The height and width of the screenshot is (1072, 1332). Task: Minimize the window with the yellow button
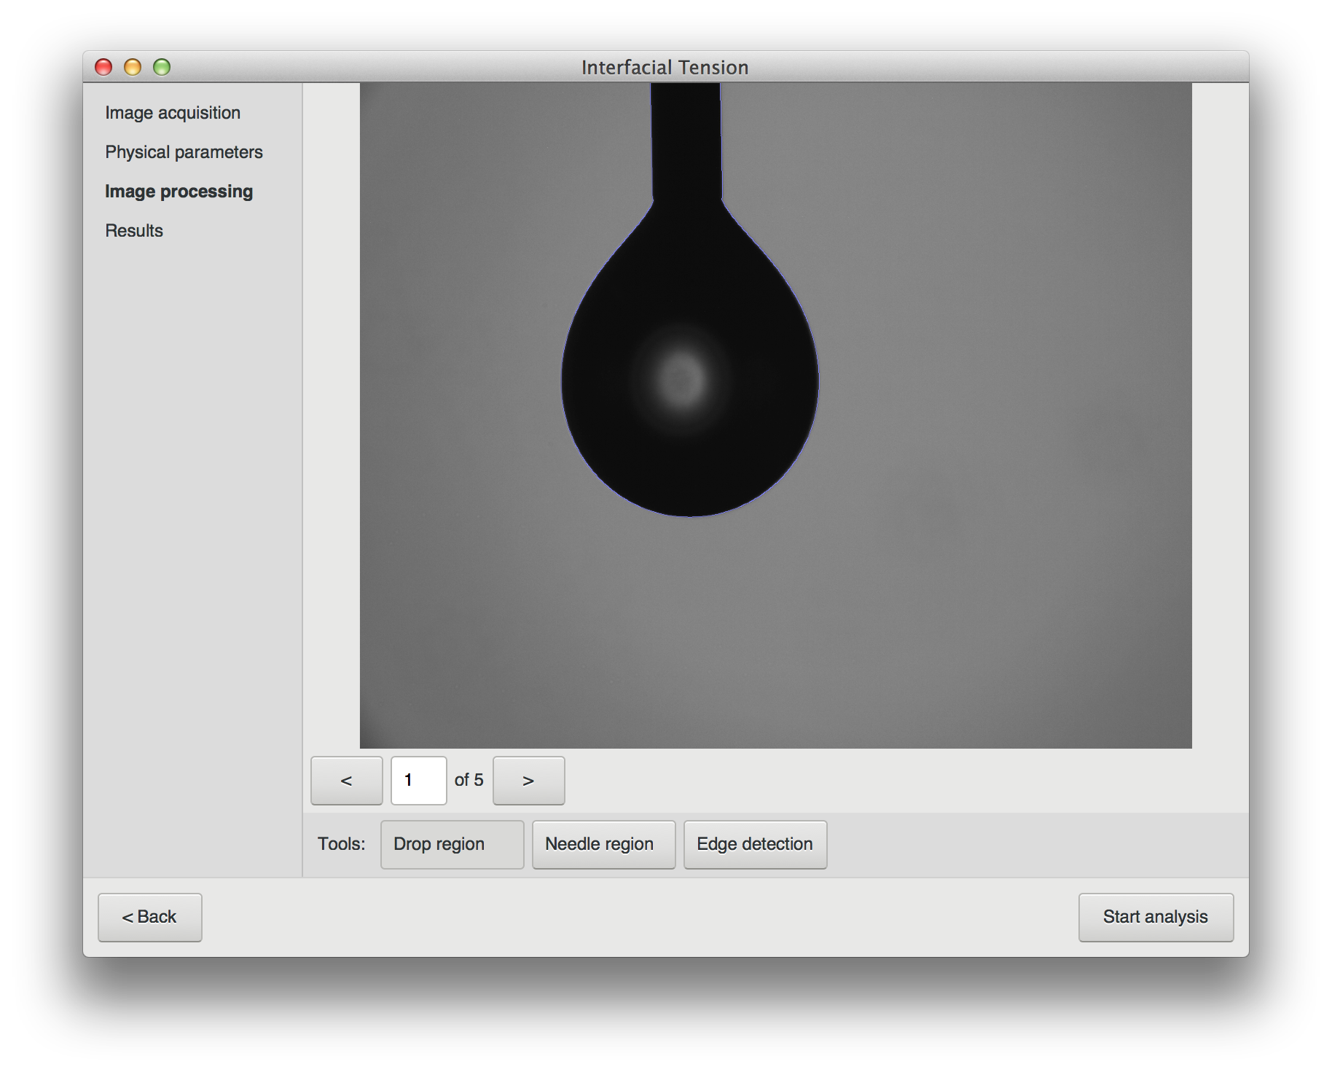click(x=133, y=68)
